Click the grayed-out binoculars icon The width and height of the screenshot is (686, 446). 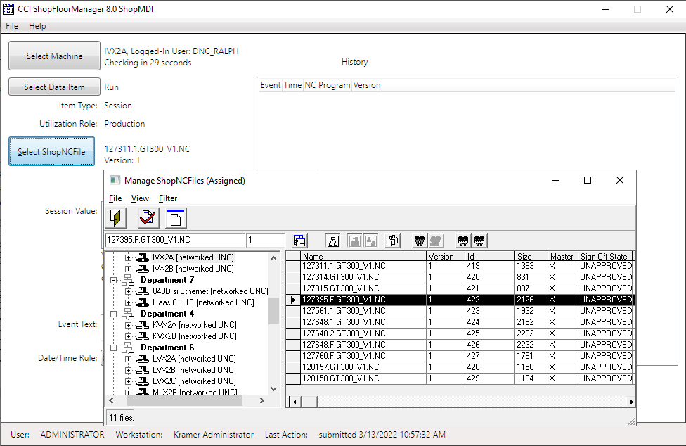[x=436, y=241]
